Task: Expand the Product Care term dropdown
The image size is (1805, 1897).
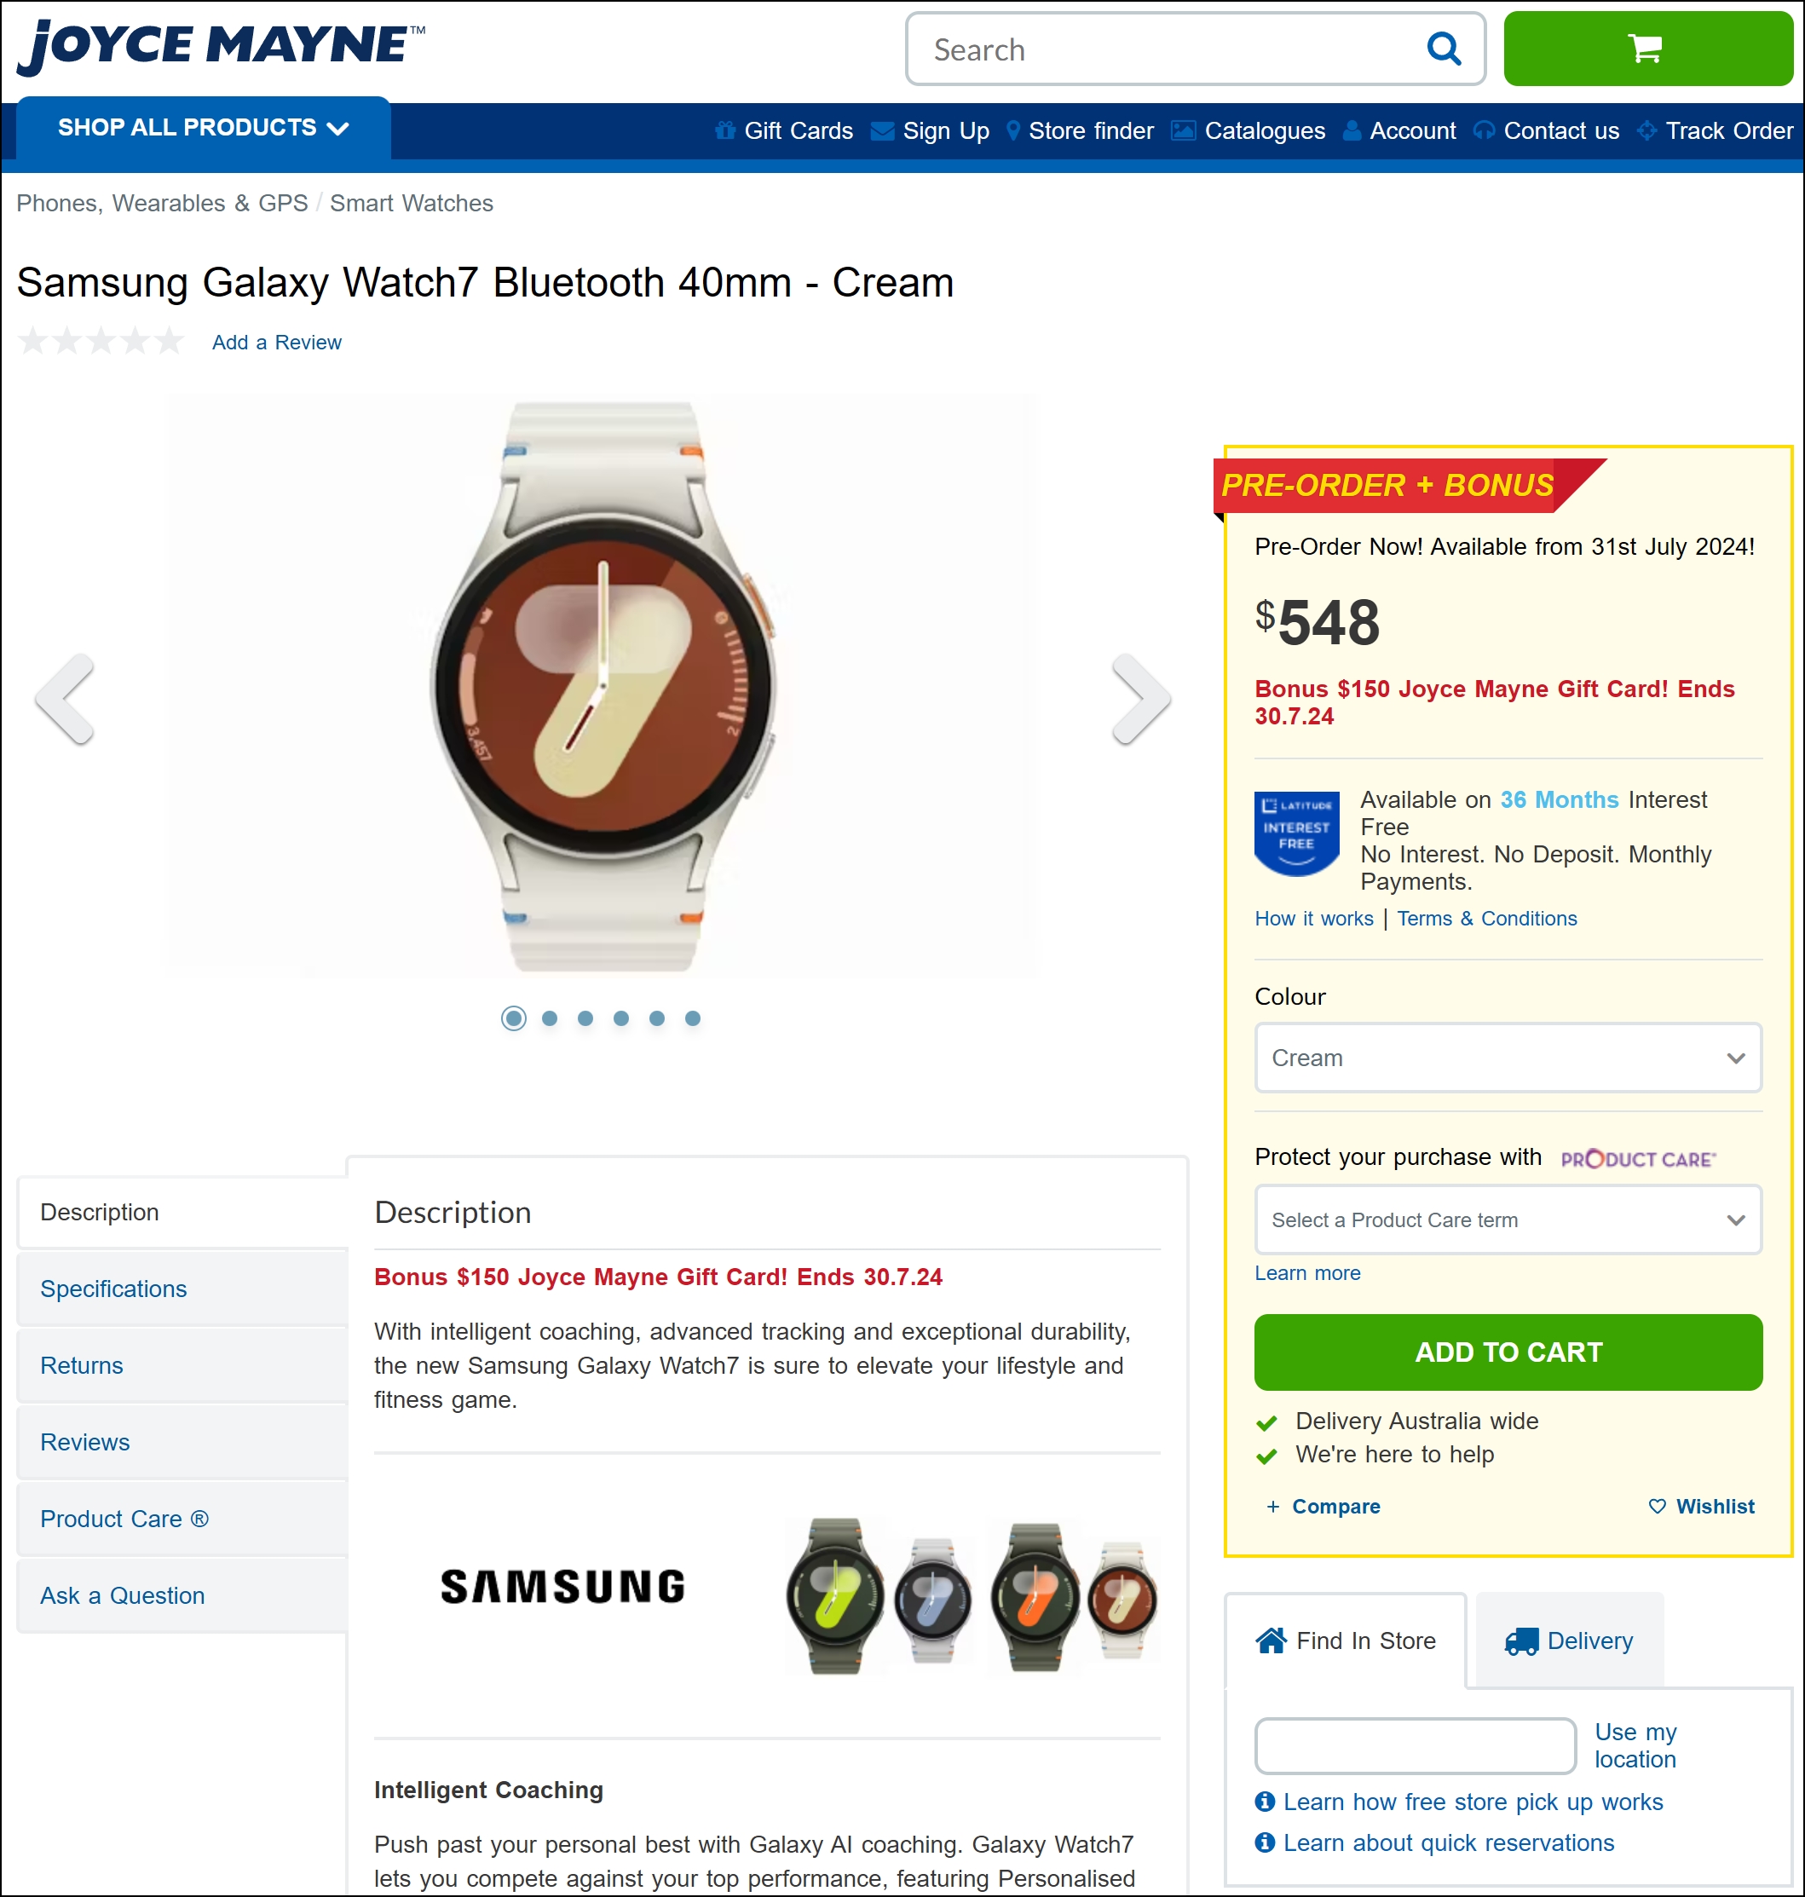Action: (x=1508, y=1219)
